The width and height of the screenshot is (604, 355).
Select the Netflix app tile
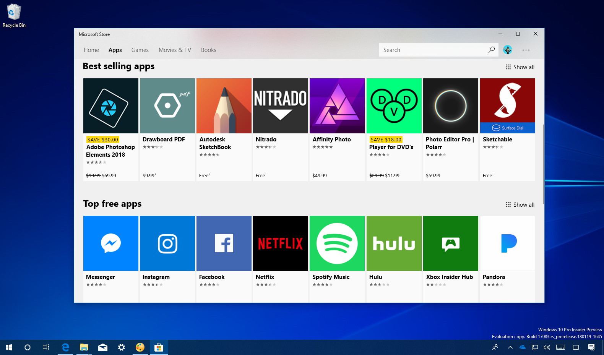tap(280, 243)
